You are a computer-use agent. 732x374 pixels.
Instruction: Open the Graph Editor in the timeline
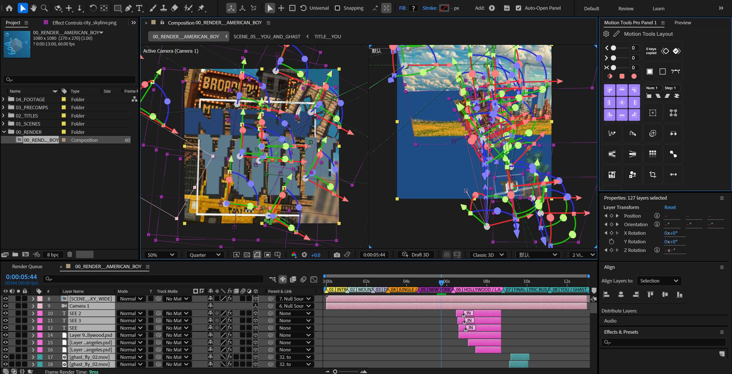pos(314,279)
